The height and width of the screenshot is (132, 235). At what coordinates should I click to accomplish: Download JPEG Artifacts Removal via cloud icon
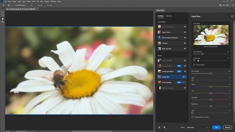185,38
